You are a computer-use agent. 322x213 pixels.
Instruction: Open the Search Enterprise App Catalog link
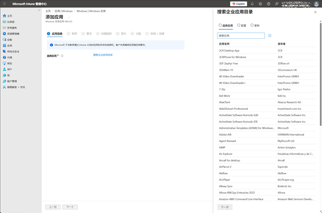103,55
